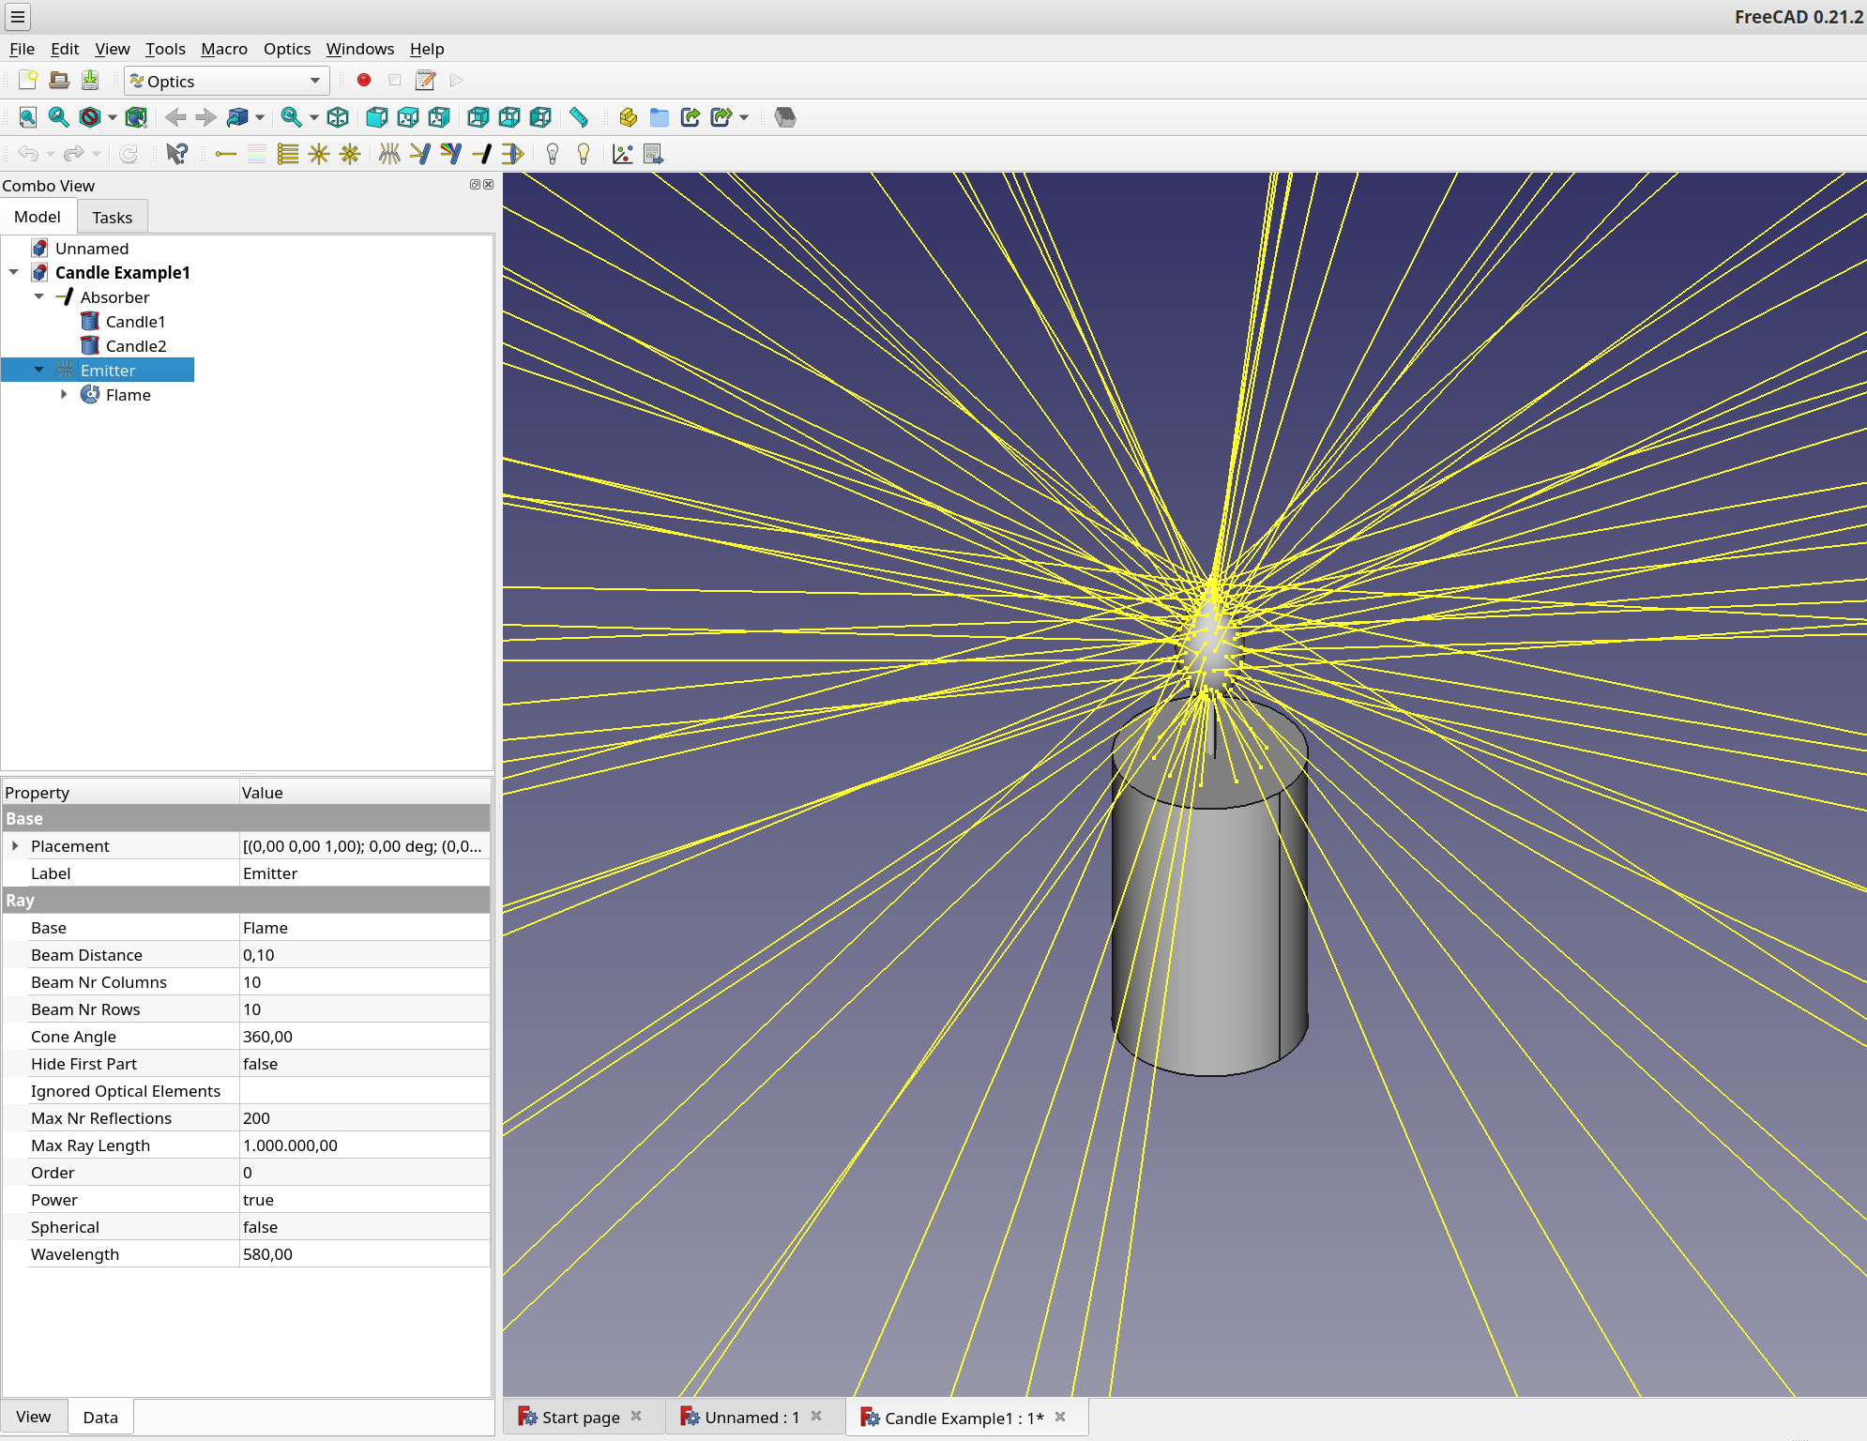Click the Lens tool icon
The image size is (1867, 1441).
(x=513, y=154)
